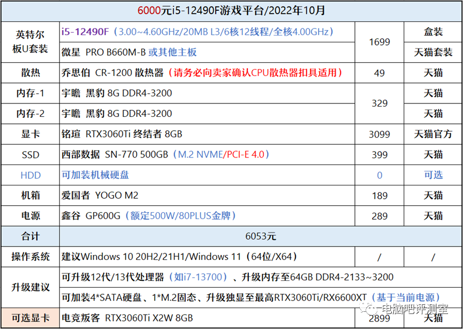Select the price value 3099

point(379,134)
